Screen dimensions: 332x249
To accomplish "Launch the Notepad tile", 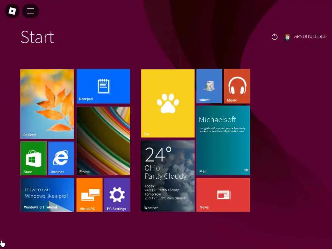I will click(103, 86).
